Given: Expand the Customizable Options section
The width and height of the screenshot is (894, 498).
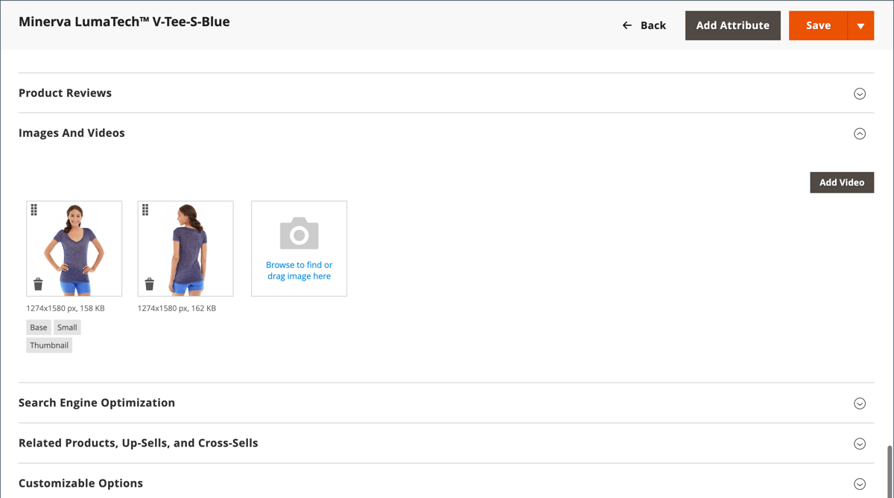Looking at the screenshot, I should click(860, 483).
